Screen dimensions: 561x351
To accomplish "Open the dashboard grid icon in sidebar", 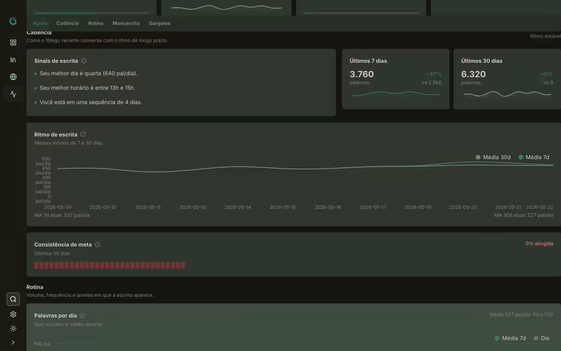I will [13, 43].
